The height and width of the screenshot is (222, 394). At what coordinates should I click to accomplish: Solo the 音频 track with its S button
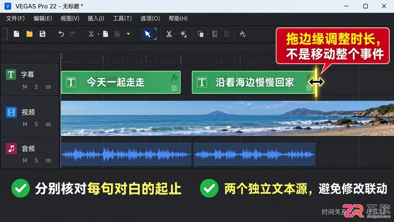(36, 161)
